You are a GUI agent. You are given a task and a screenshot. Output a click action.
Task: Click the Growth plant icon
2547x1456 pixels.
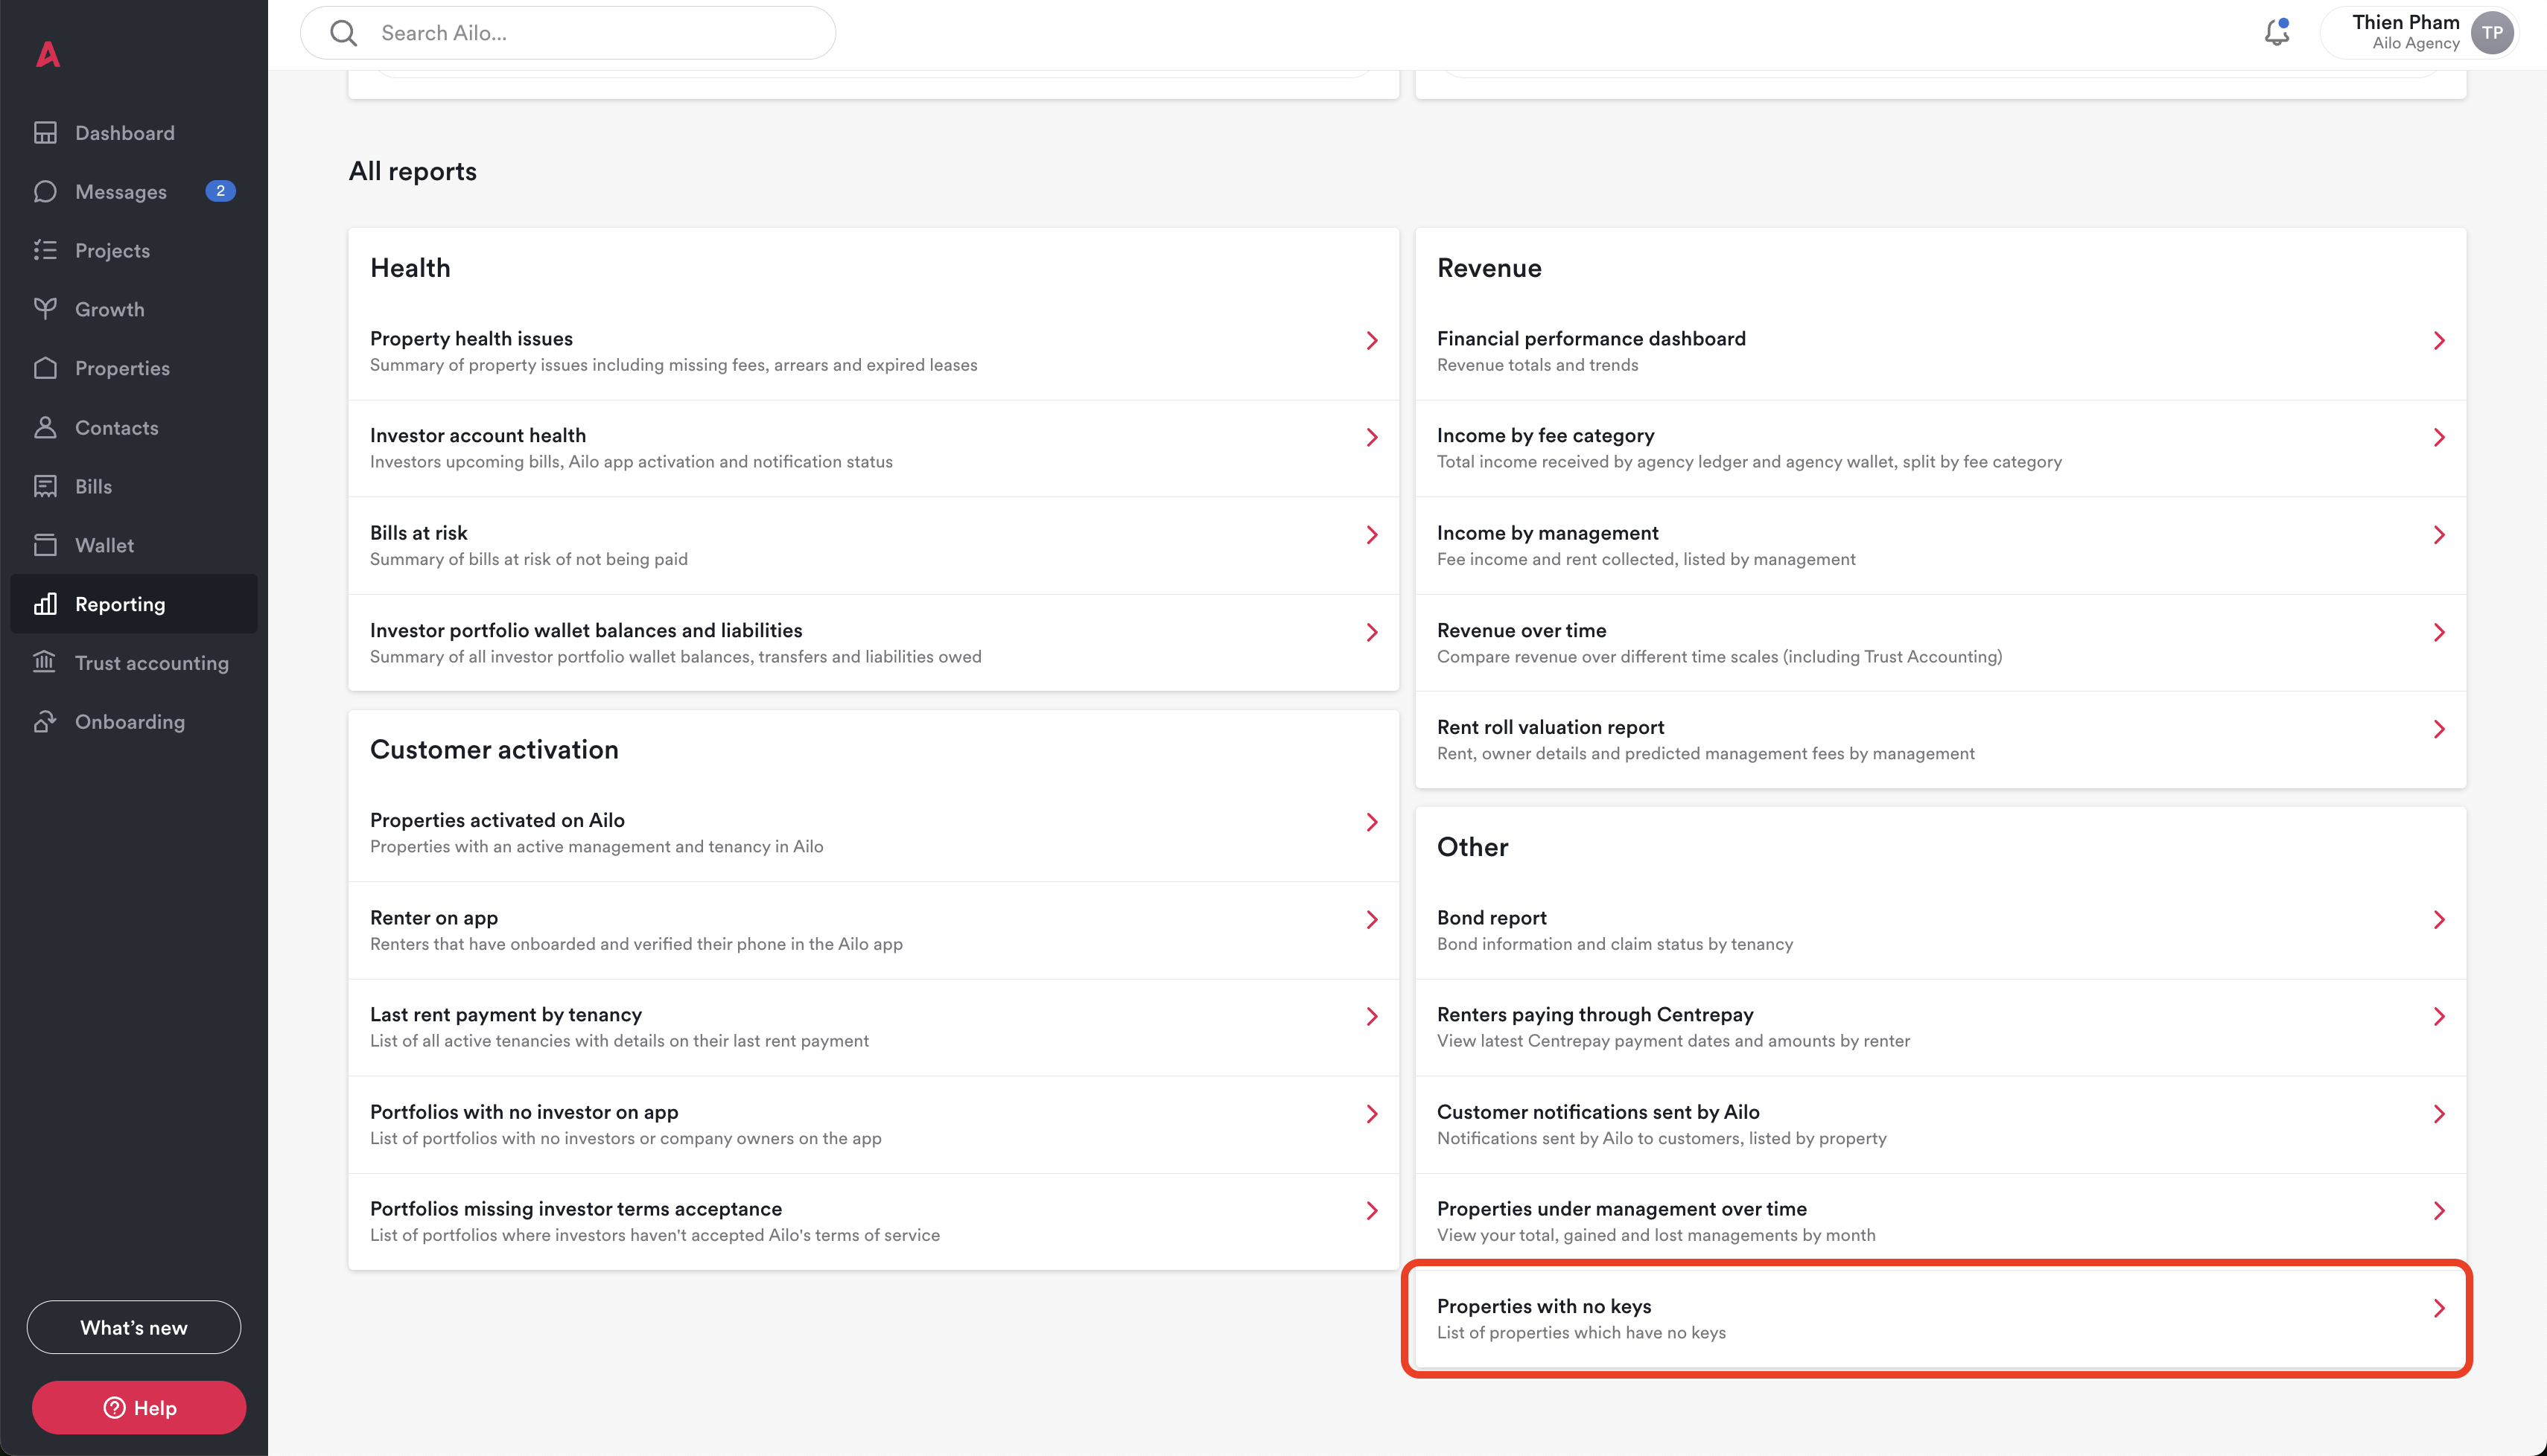[45, 309]
